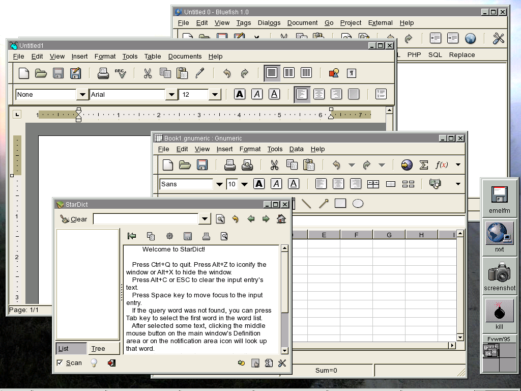Click the Sum sigma icon in Gnumeric
Image resolution: width=521 pixels, height=391 pixels.
[424, 164]
